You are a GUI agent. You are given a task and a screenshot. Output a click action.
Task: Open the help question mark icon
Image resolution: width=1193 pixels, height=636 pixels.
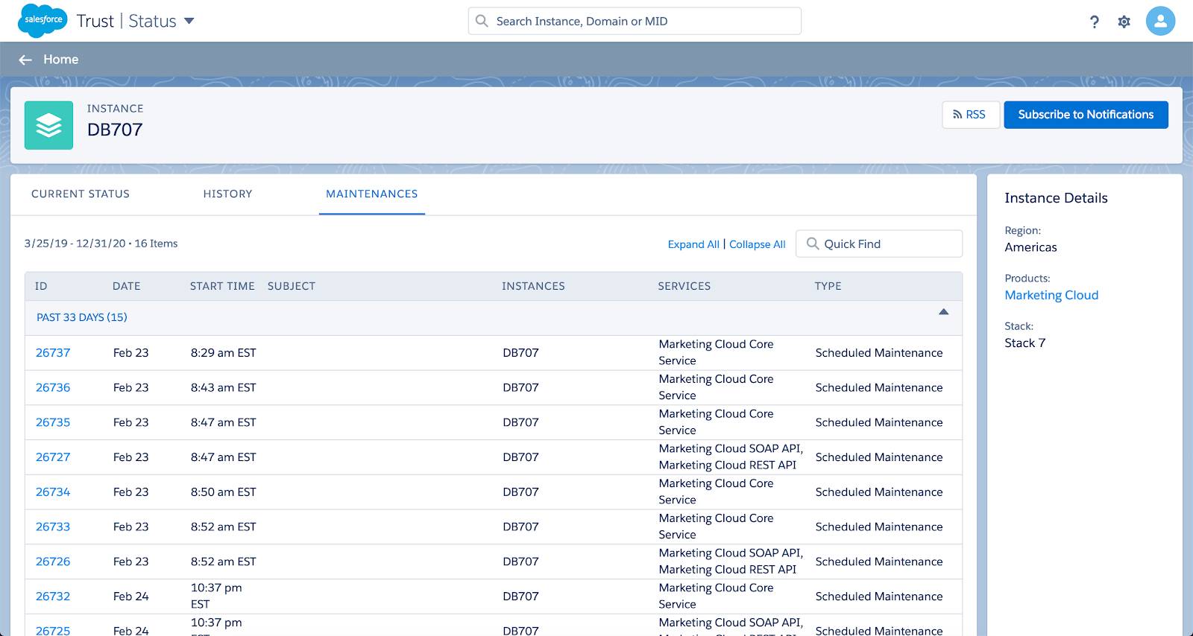tap(1094, 22)
